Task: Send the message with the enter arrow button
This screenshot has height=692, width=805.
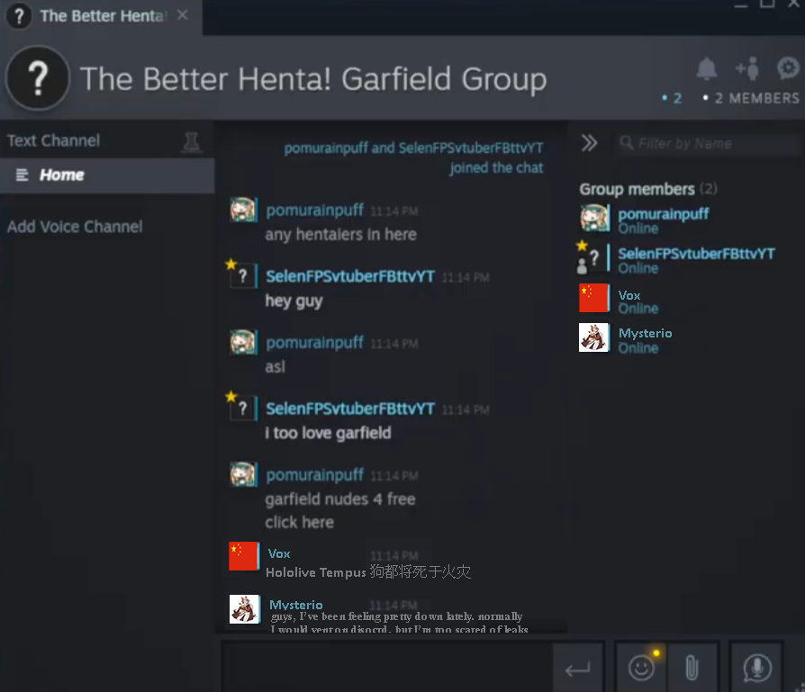Action: click(577, 669)
